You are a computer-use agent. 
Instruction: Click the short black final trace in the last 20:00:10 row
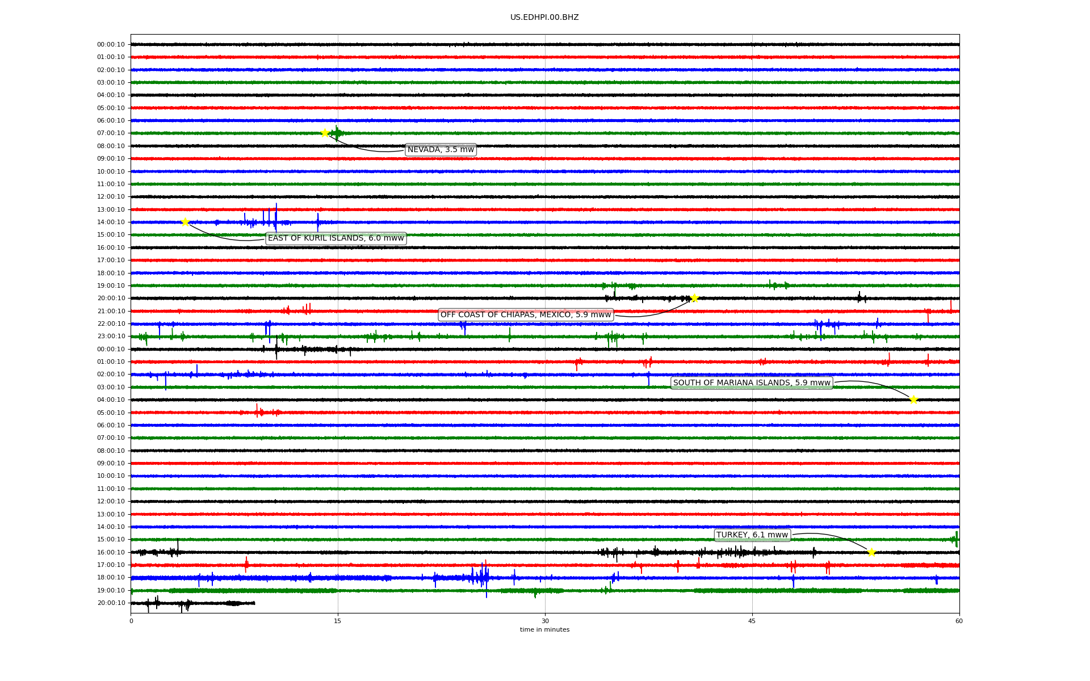click(192, 603)
